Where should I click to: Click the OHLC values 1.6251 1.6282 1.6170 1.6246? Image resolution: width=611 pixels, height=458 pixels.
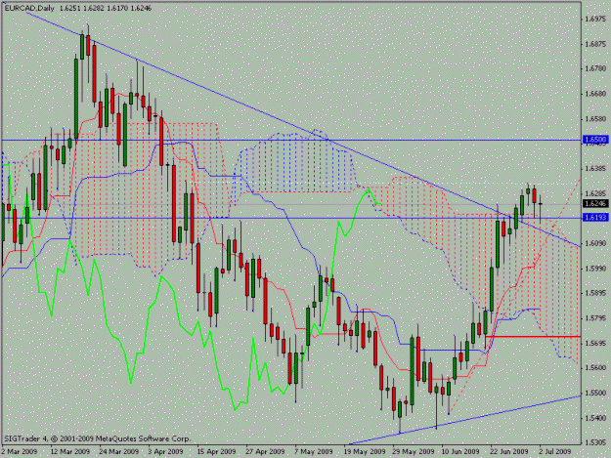coord(106,8)
